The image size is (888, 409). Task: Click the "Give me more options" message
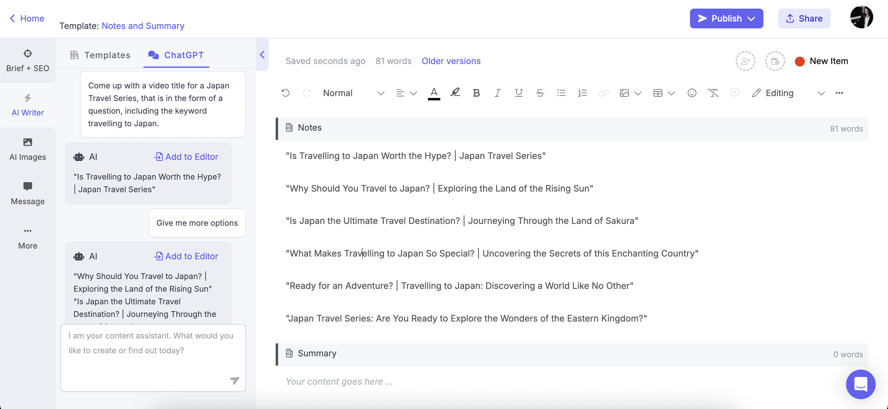[197, 223]
